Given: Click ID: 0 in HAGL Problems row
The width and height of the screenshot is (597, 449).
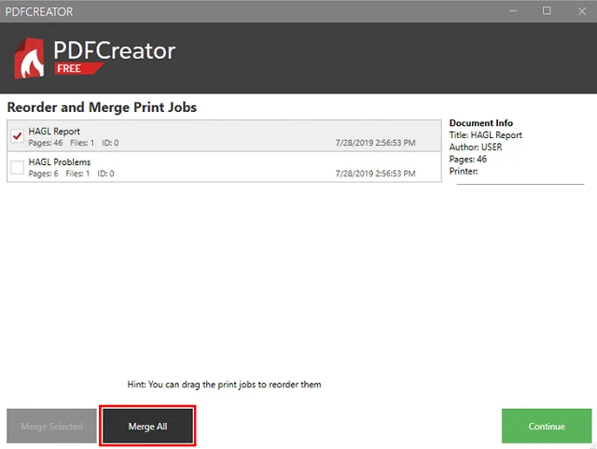Looking at the screenshot, I should coord(105,174).
